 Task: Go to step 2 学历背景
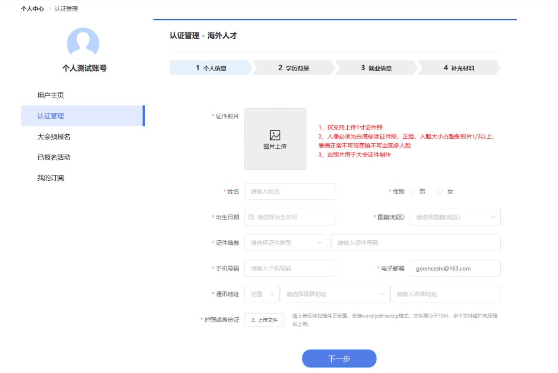coord(293,68)
